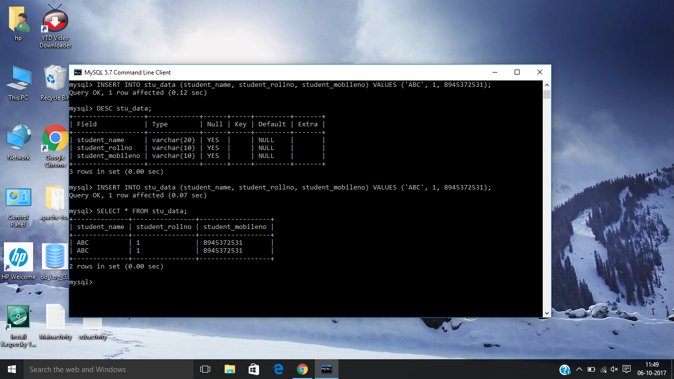Image resolution: width=674 pixels, height=379 pixels.
Task: Launch the YTD Video Downloader desktop shortcut
Action: pyautogui.click(x=54, y=20)
